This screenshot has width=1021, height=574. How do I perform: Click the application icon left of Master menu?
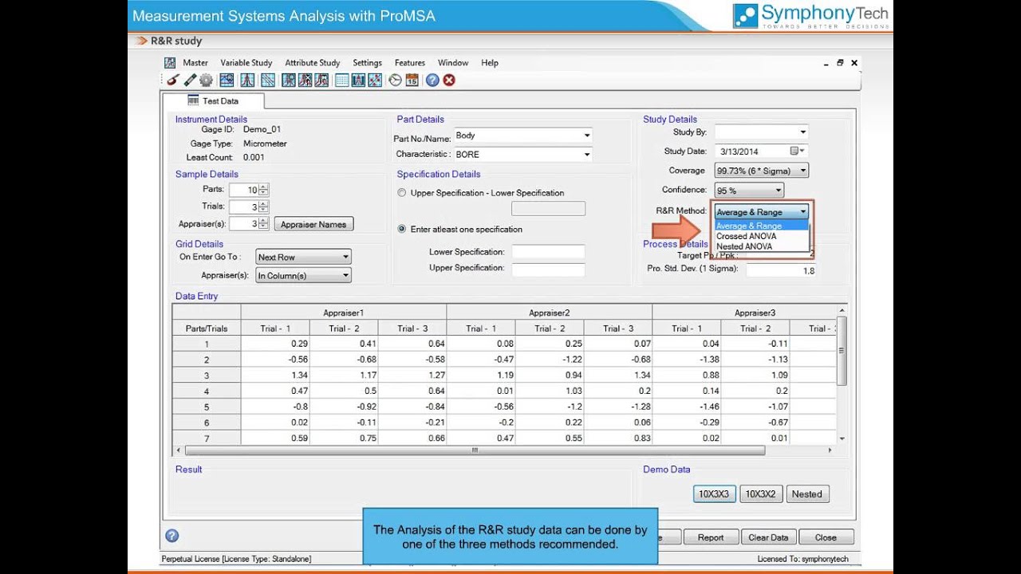coord(170,63)
